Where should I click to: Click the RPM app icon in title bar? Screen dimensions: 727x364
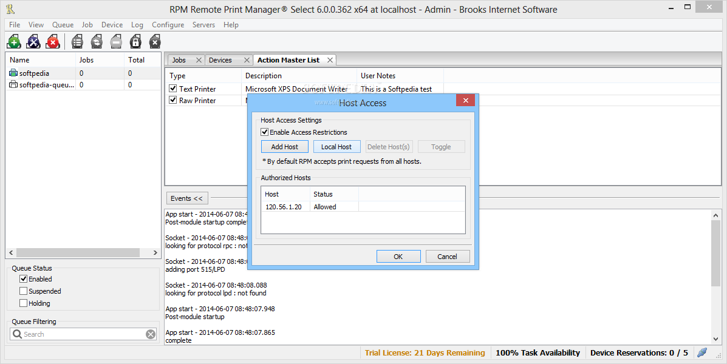[10, 9]
